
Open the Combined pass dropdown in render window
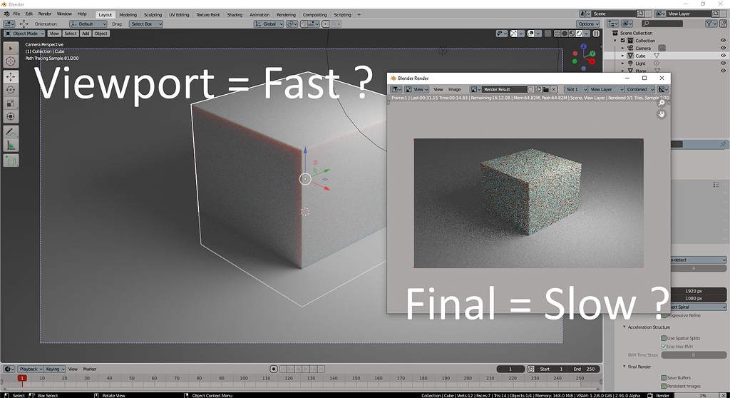(639, 89)
